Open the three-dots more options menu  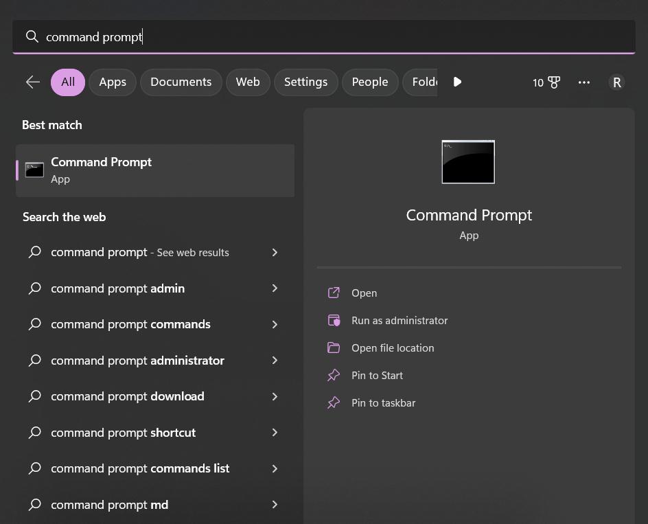(584, 82)
